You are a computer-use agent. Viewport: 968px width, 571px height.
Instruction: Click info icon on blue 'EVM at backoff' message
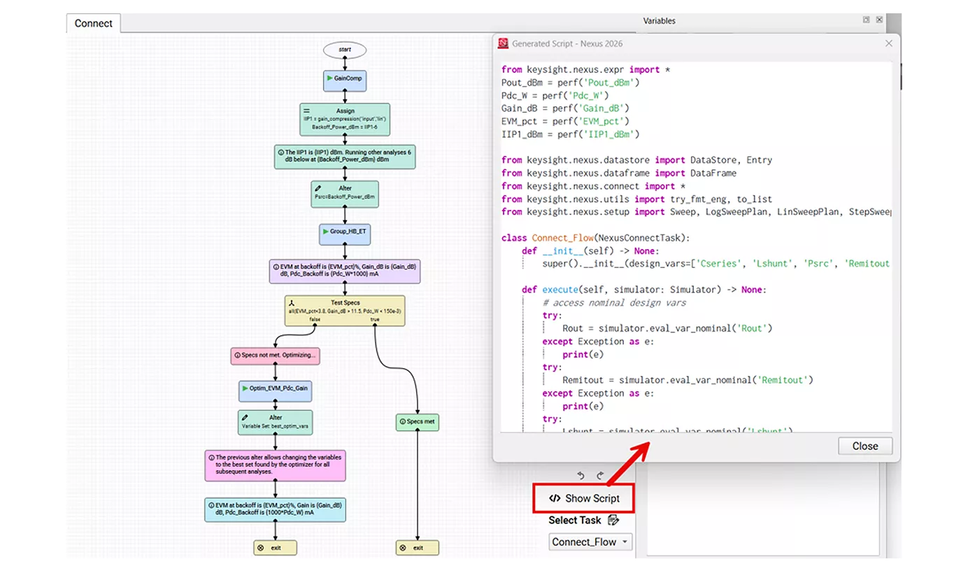(x=211, y=504)
